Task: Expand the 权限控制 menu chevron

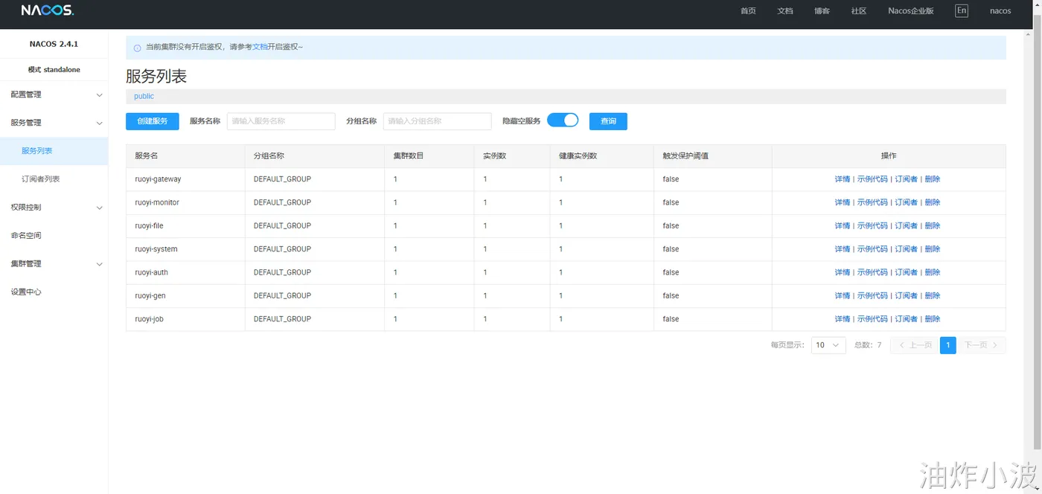Action: pyautogui.click(x=100, y=208)
